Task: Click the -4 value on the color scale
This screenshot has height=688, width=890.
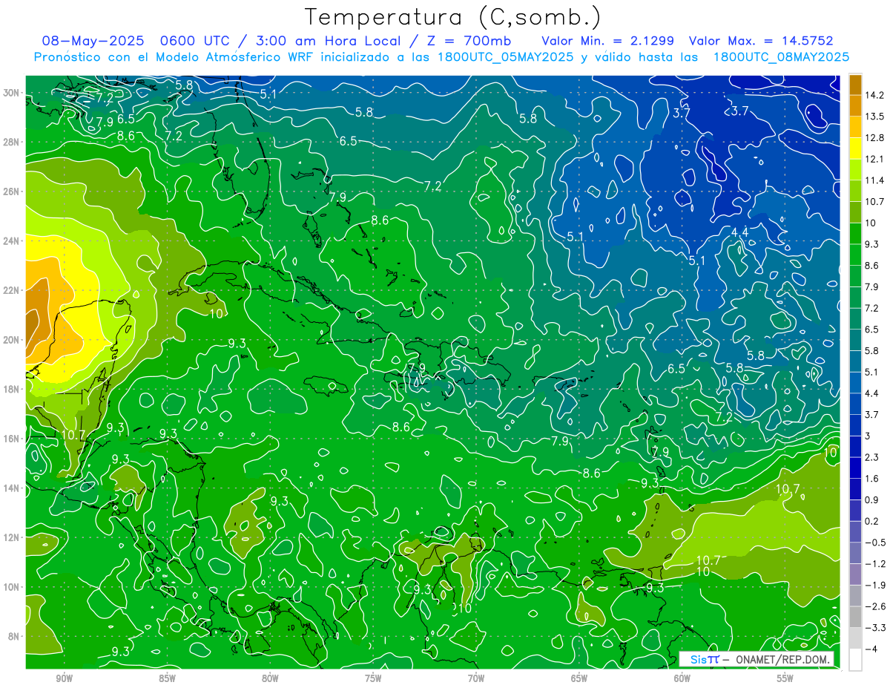Action: pos(871,649)
